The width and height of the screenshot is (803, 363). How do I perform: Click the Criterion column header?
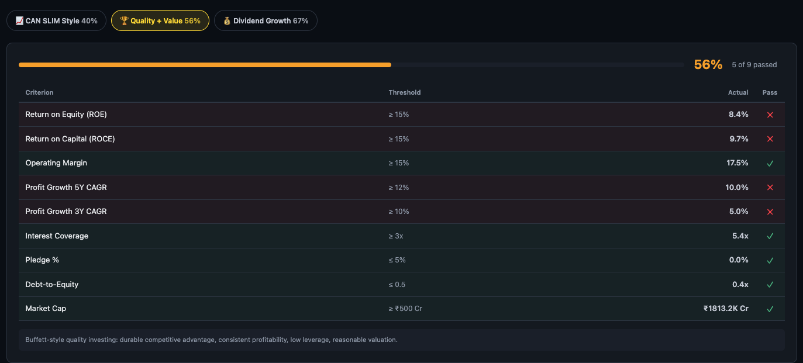pos(39,92)
